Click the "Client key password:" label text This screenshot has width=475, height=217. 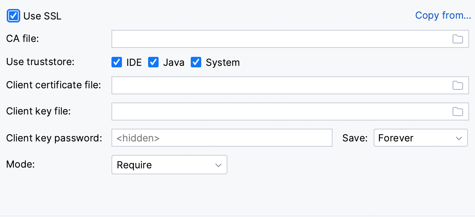pos(54,138)
